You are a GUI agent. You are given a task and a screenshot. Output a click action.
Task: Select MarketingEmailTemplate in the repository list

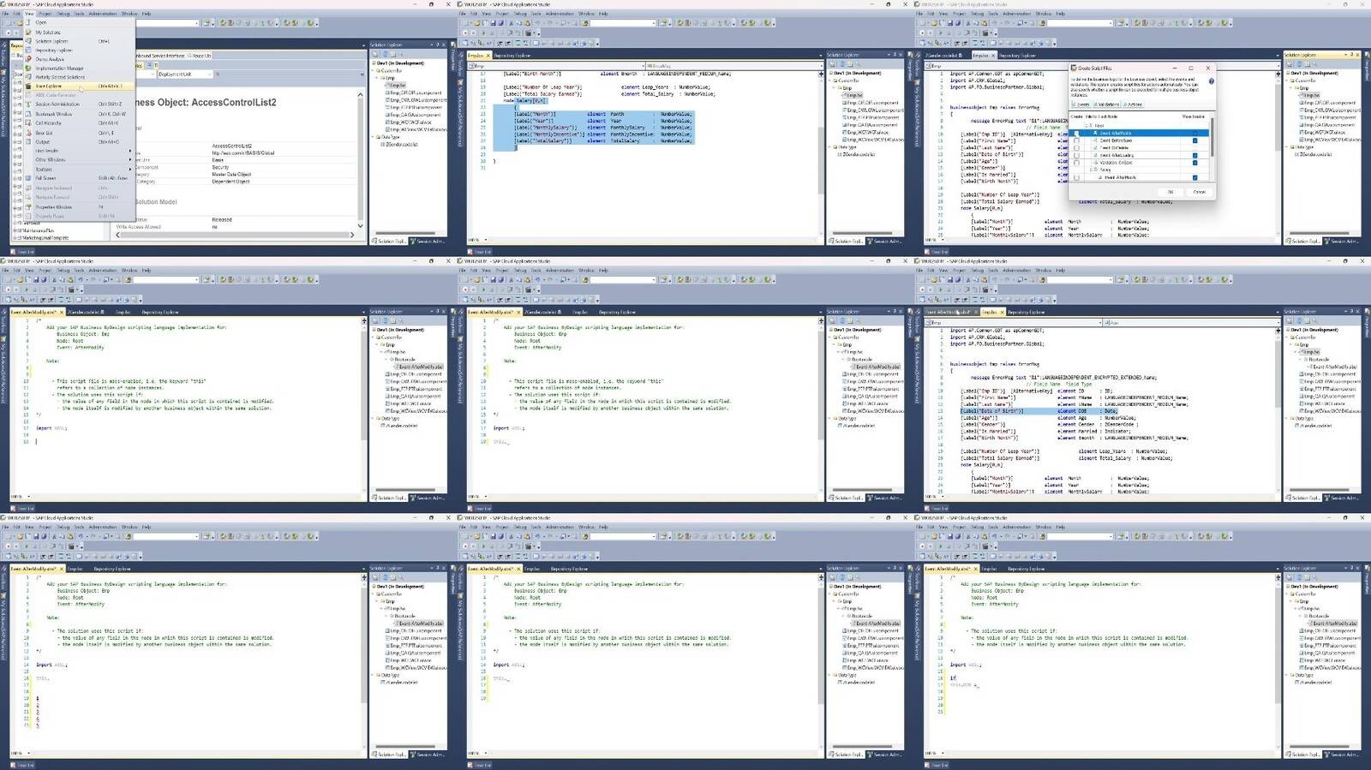45,237
